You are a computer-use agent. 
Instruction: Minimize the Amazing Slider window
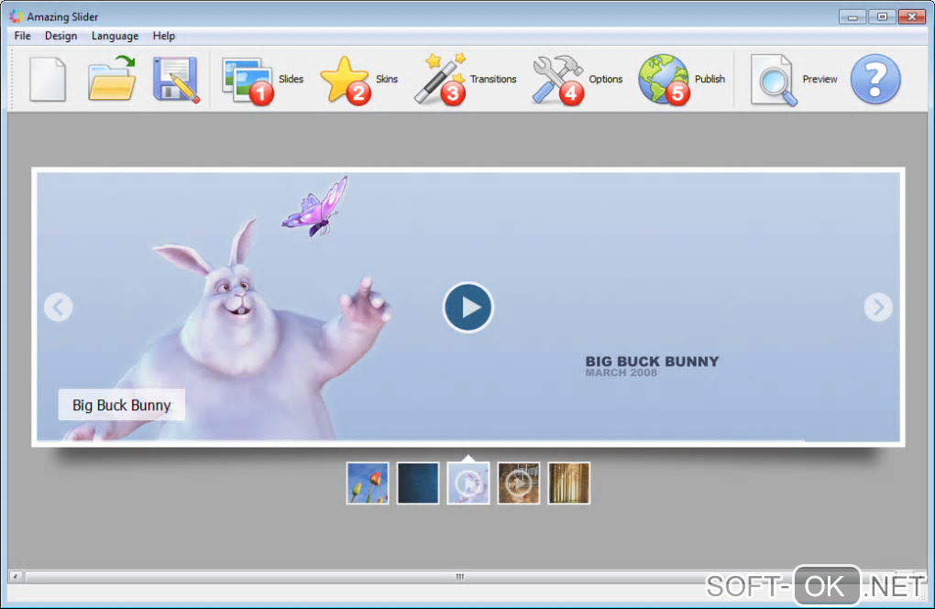coord(852,16)
